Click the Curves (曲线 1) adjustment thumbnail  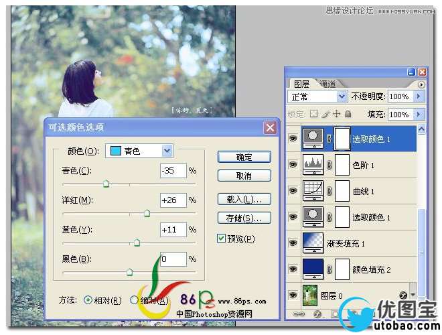click(313, 191)
